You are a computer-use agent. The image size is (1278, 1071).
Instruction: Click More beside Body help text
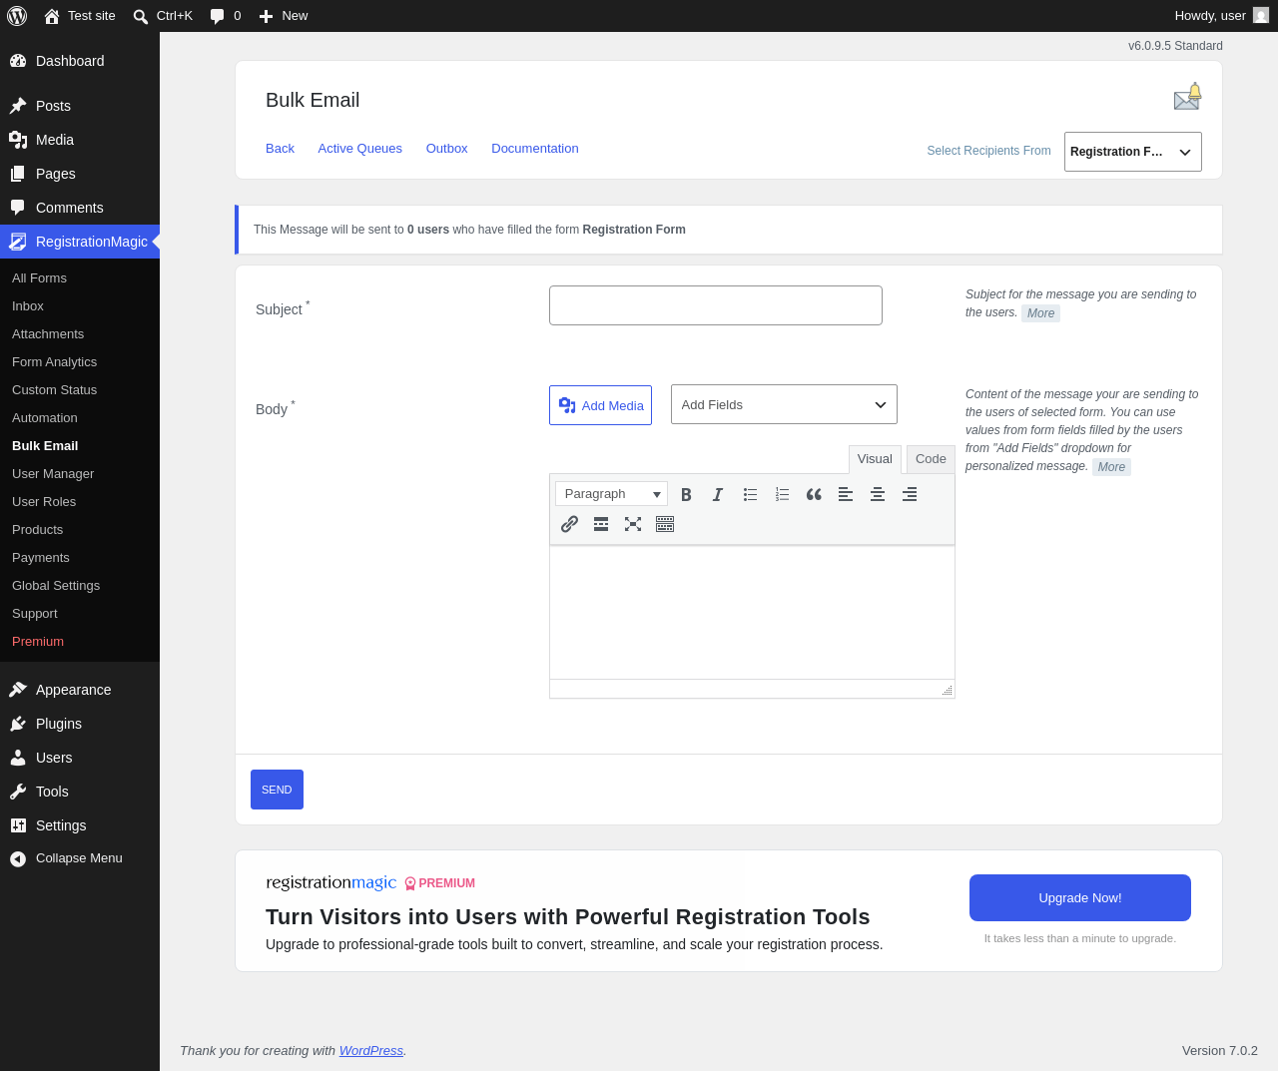(x=1111, y=467)
